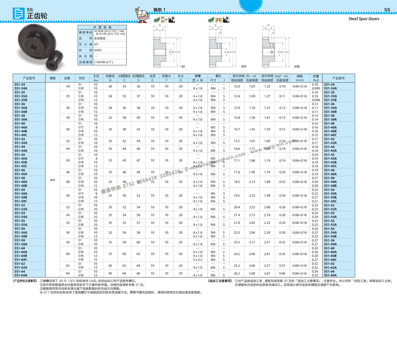Viewport: 397px width, 339px height.
Task: Click the 正齿轮 title text
Action: point(37,16)
